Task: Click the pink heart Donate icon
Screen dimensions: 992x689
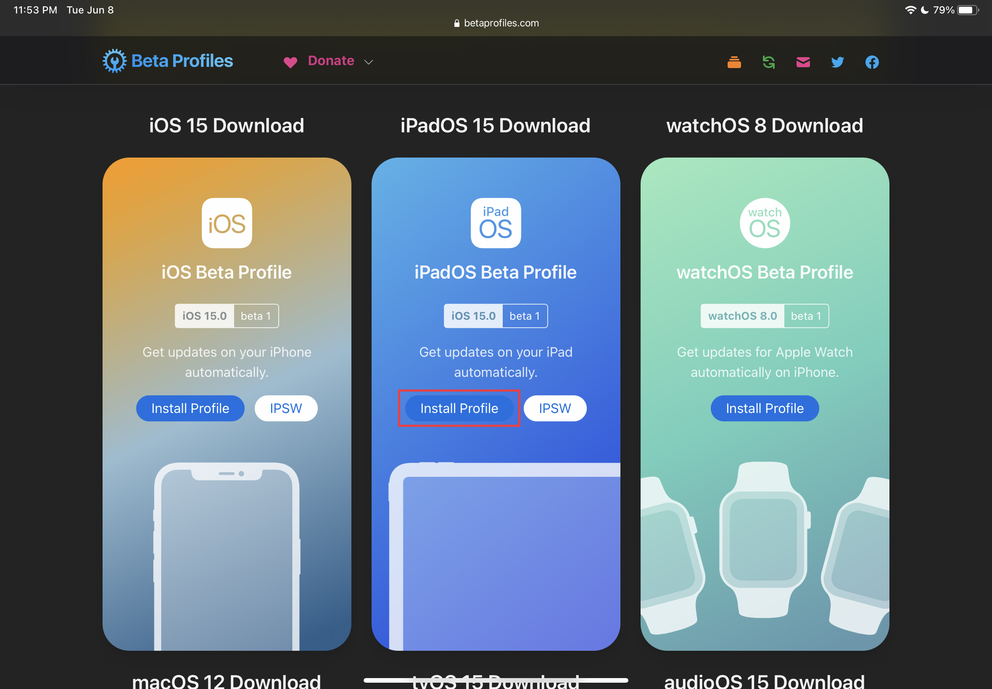Action: [x=290, y=62]
